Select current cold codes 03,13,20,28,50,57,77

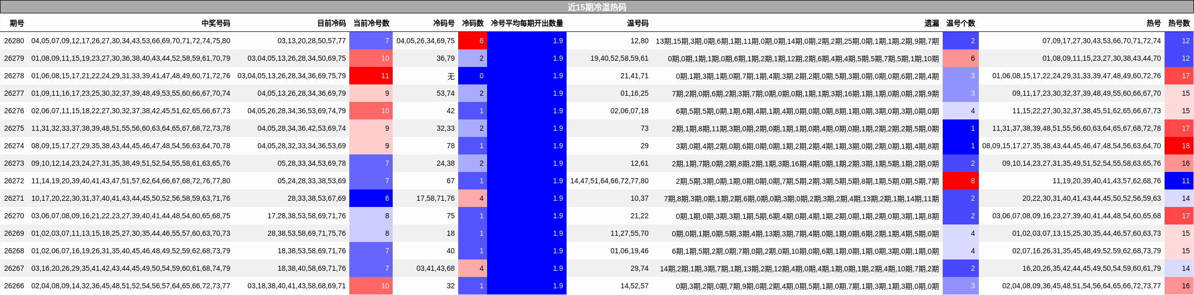pyautogui.click(x=312, y=41)
